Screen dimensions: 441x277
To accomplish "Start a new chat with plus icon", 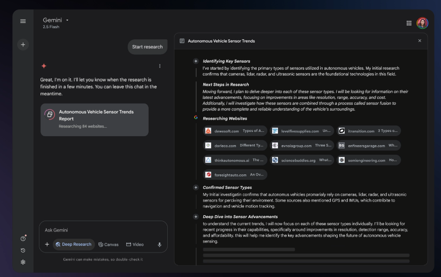I will [x=23, y=45].
